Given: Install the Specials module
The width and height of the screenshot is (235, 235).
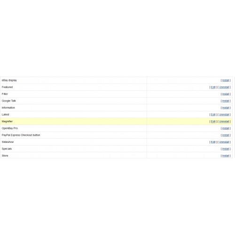Looking at the screenshot, I should pos(226,149).
